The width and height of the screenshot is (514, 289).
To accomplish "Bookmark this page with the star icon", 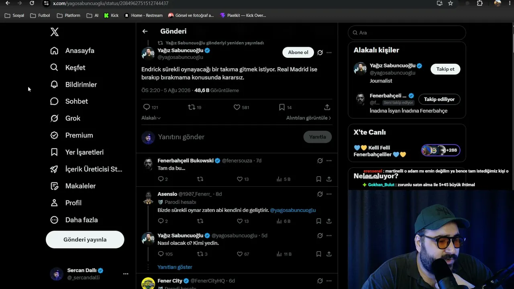I will tap(451, 3).
